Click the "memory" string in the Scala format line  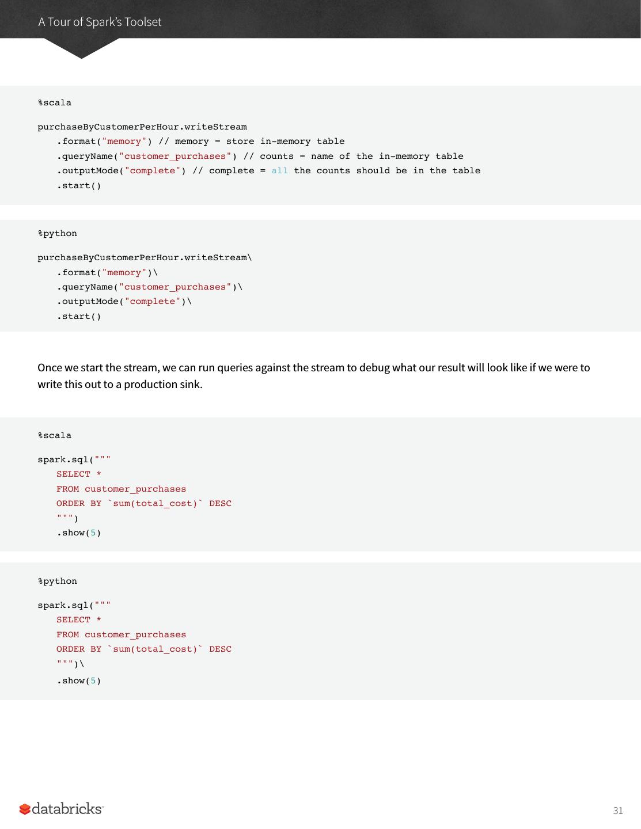tap(124, 141)
